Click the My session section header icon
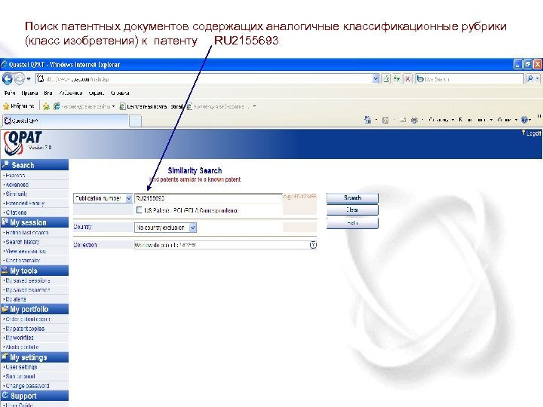Screen dimensions: 543x407 coord(5,222)
